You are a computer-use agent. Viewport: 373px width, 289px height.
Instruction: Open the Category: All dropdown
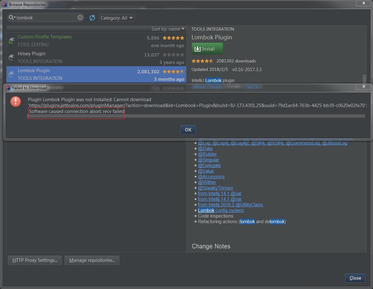click(117, 18)
